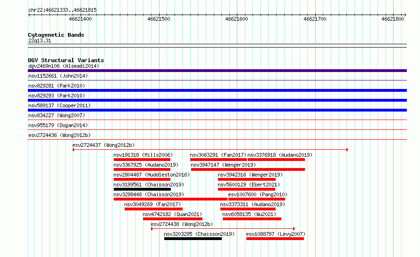Viewport: 420px width, 257px height.
Task: Click the black bar under nsv3199561
Action: pyautogui.click(x=142, y=189)
